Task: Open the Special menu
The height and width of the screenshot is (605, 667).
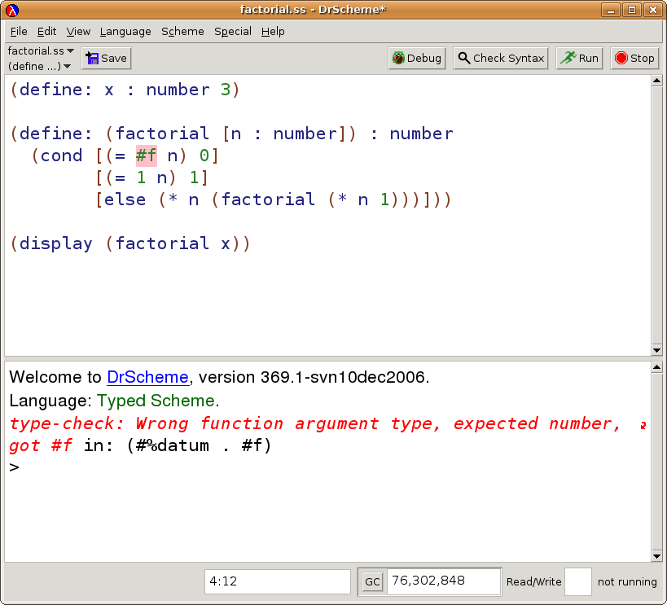Action: 232,31
